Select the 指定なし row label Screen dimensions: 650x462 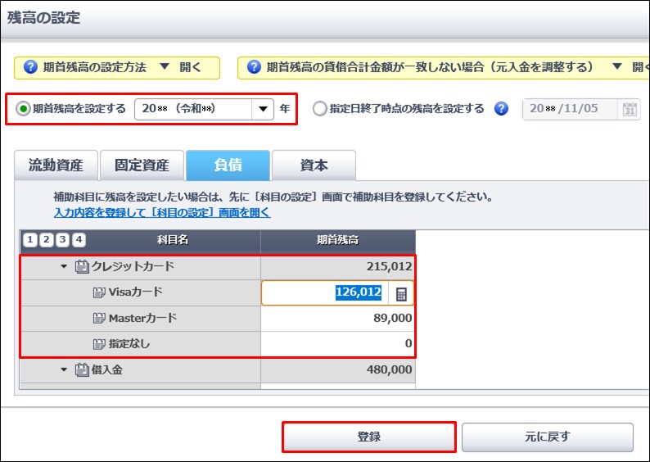point(129,344)
